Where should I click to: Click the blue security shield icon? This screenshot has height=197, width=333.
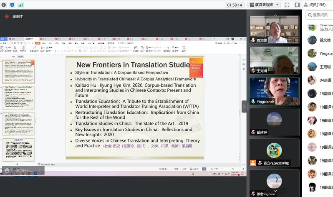(x=12, y=5)
